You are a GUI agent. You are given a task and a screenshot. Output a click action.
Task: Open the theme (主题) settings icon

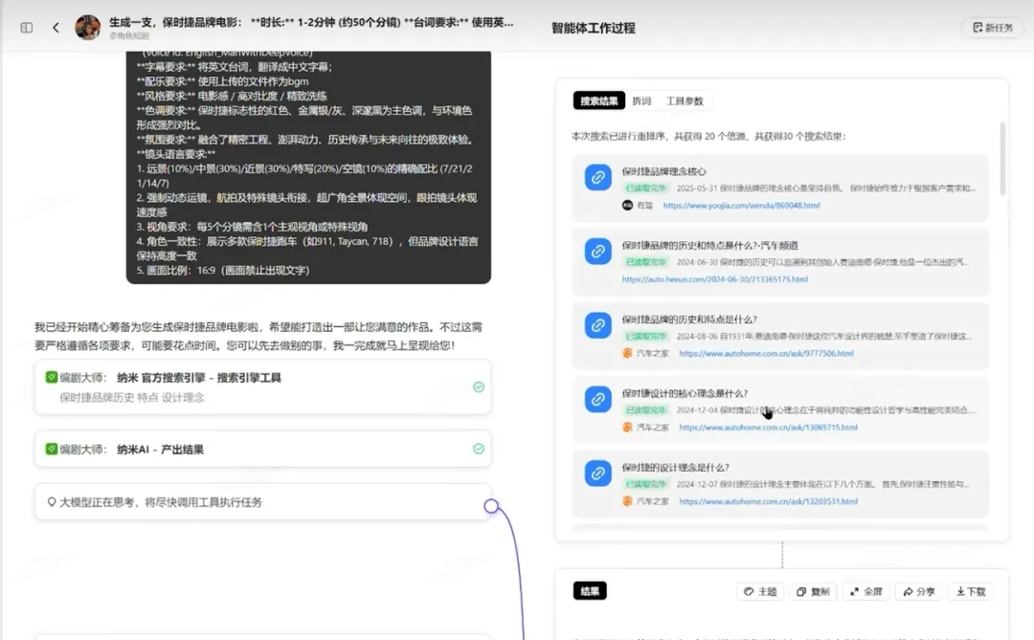point(753,591)
